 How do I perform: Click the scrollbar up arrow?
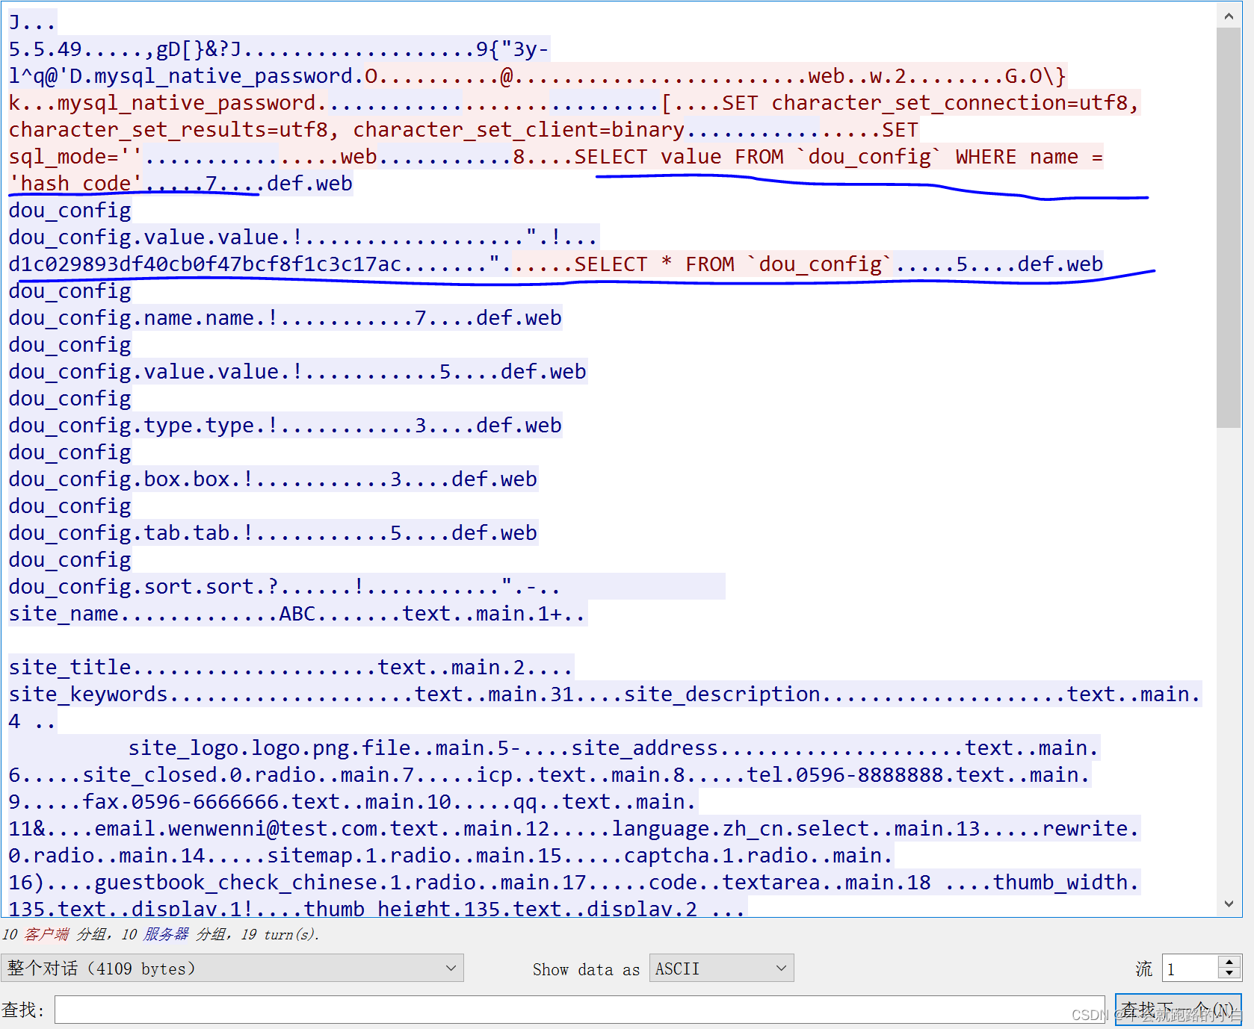click(x=1229, y=16)
